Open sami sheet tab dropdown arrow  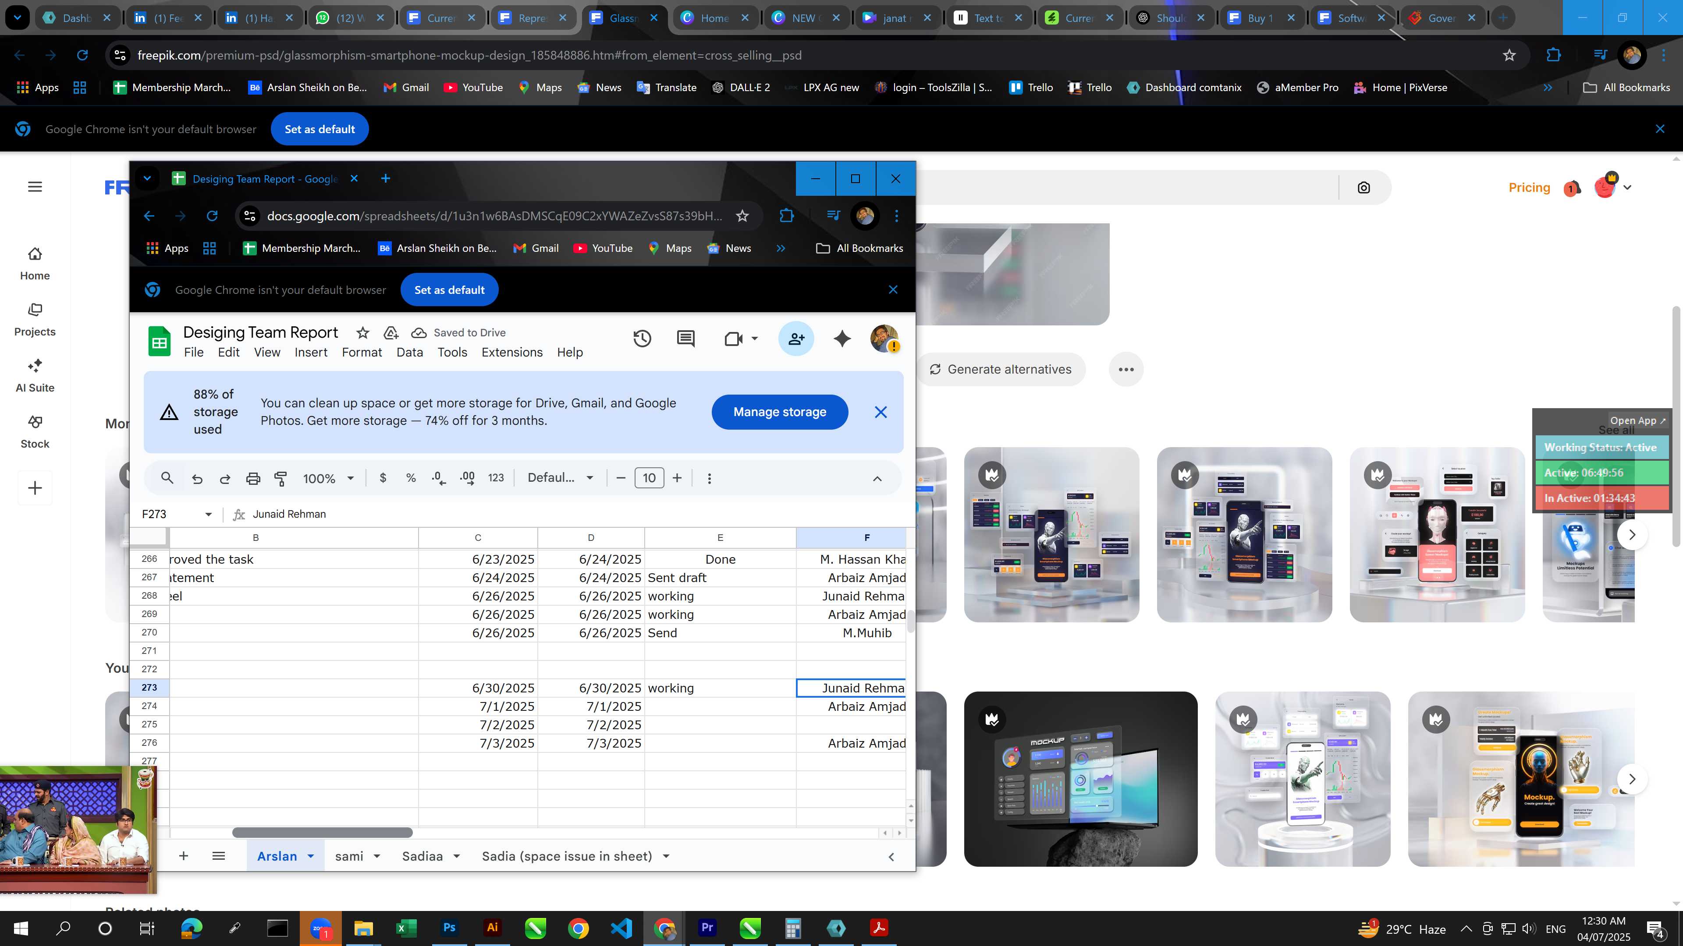click(x=376, y=856)
